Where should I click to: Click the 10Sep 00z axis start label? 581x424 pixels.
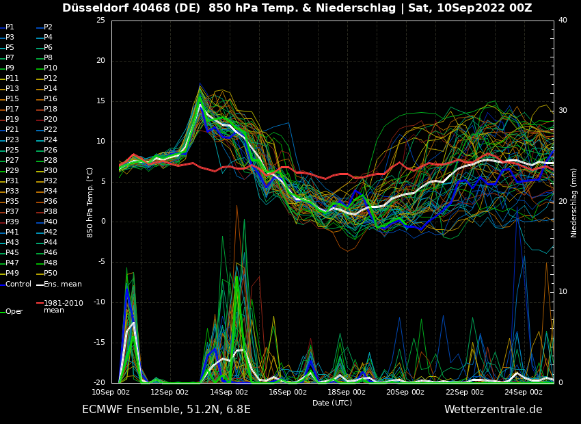tap(111, 393)
